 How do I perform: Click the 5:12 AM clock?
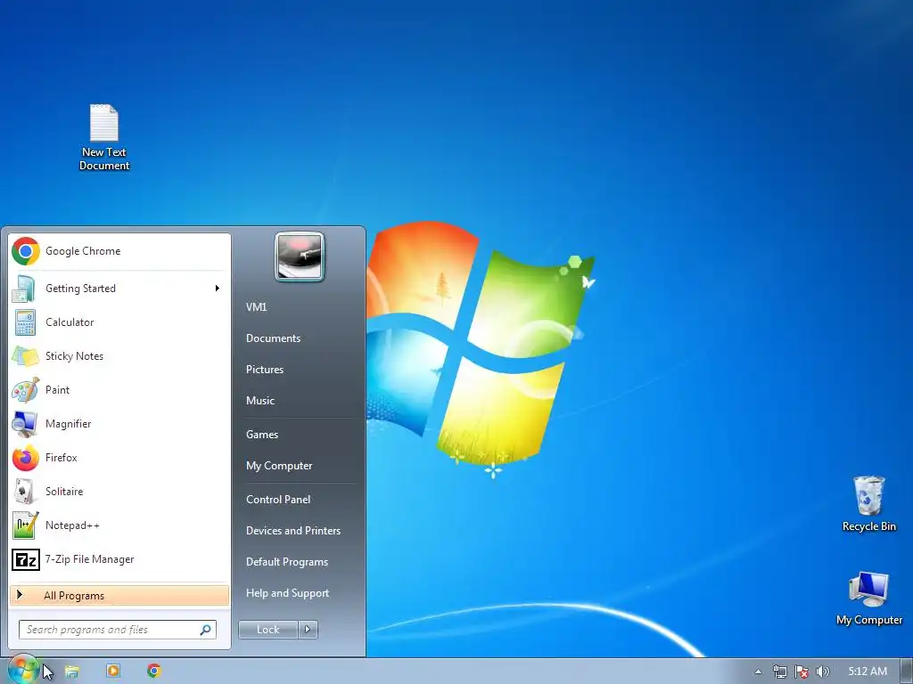(868, 672)
